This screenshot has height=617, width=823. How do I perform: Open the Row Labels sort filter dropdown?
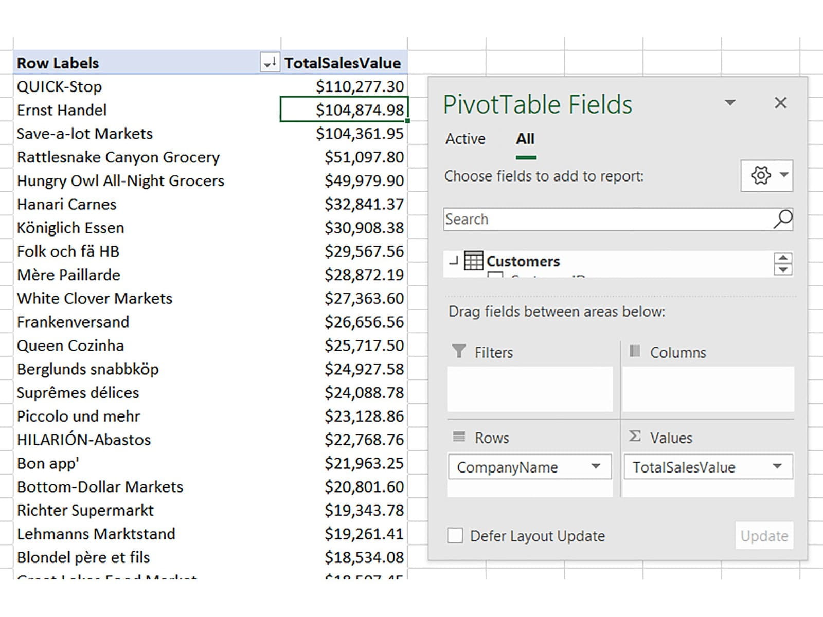pyautogui.click(x=270, y=63)
